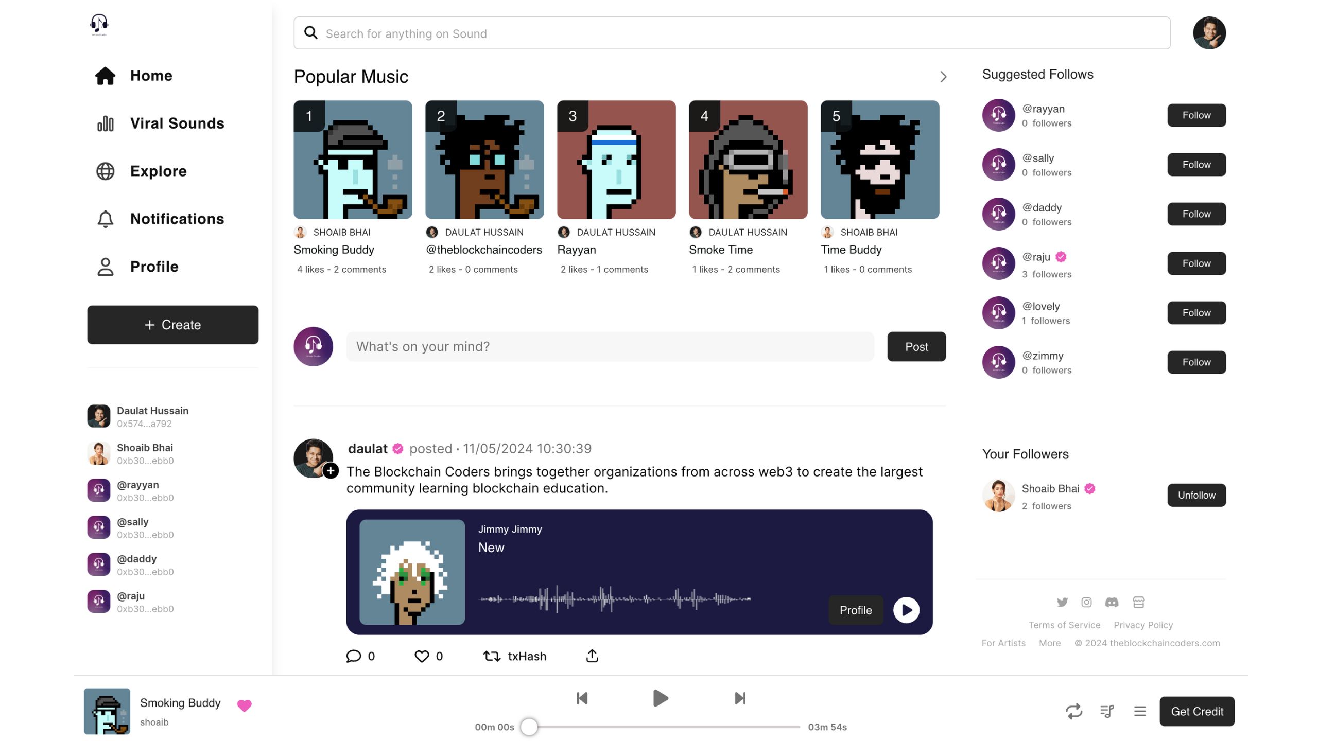This screenshot has width=1318, height=741.
Task: Select Home in the sidebar
Action: pyautogui.click(x=105, y=75)
